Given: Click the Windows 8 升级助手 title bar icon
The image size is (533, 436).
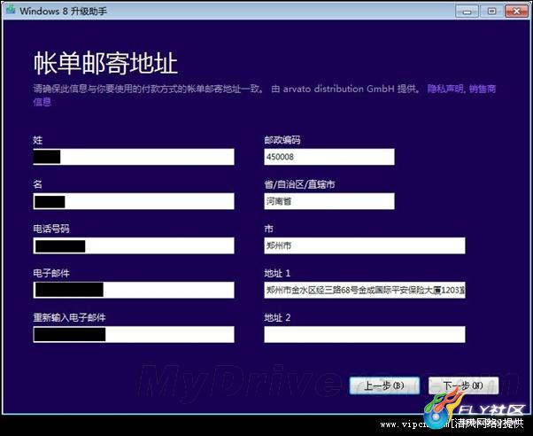Looking at the screenshot, I should tap(11, 10).
